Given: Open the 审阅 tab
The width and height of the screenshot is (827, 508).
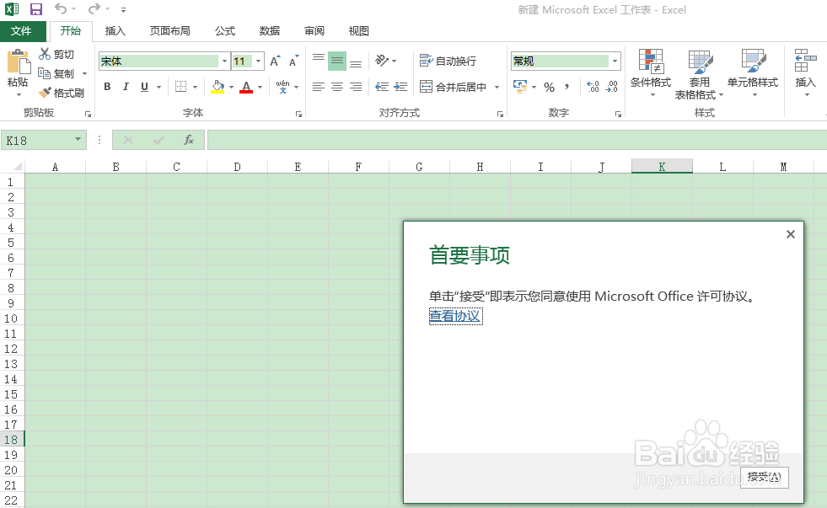Looking at the screenshot, I should [x=314, y=31].
